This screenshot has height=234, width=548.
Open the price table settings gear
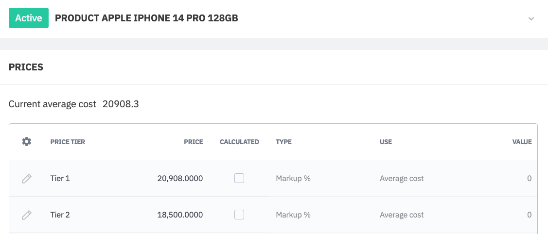click(27, 142)
